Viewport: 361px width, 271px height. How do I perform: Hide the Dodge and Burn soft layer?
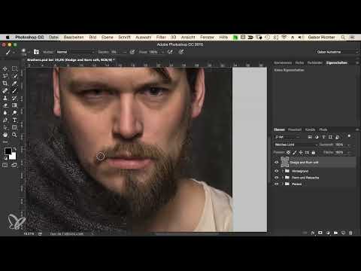[x=277, y=163]
